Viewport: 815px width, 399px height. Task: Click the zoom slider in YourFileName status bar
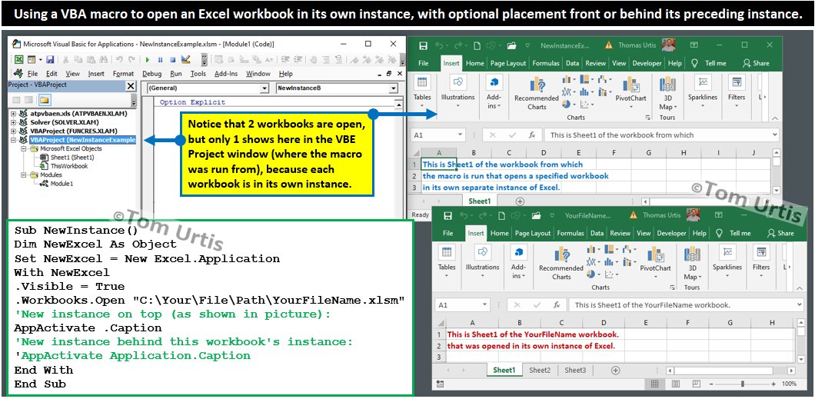pos(742,384)
